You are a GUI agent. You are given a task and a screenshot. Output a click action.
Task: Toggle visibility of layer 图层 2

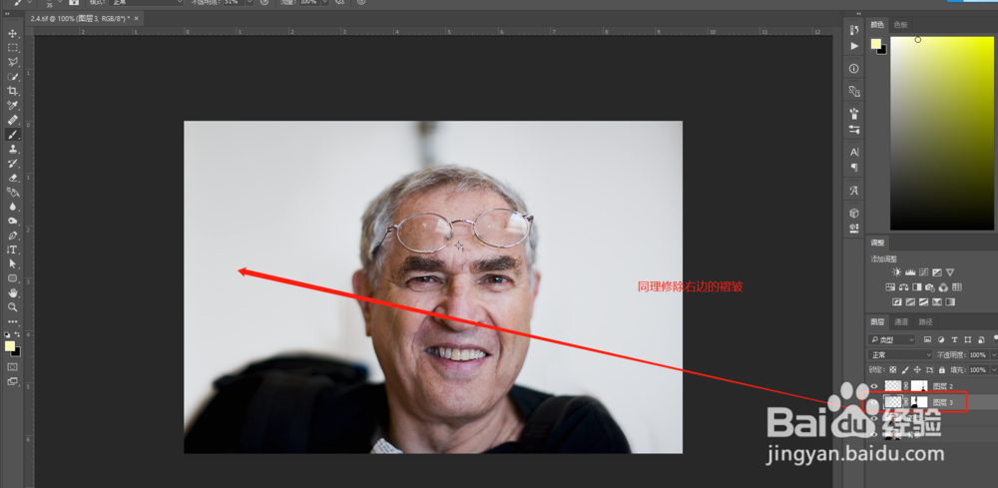(x=874, y=386)
